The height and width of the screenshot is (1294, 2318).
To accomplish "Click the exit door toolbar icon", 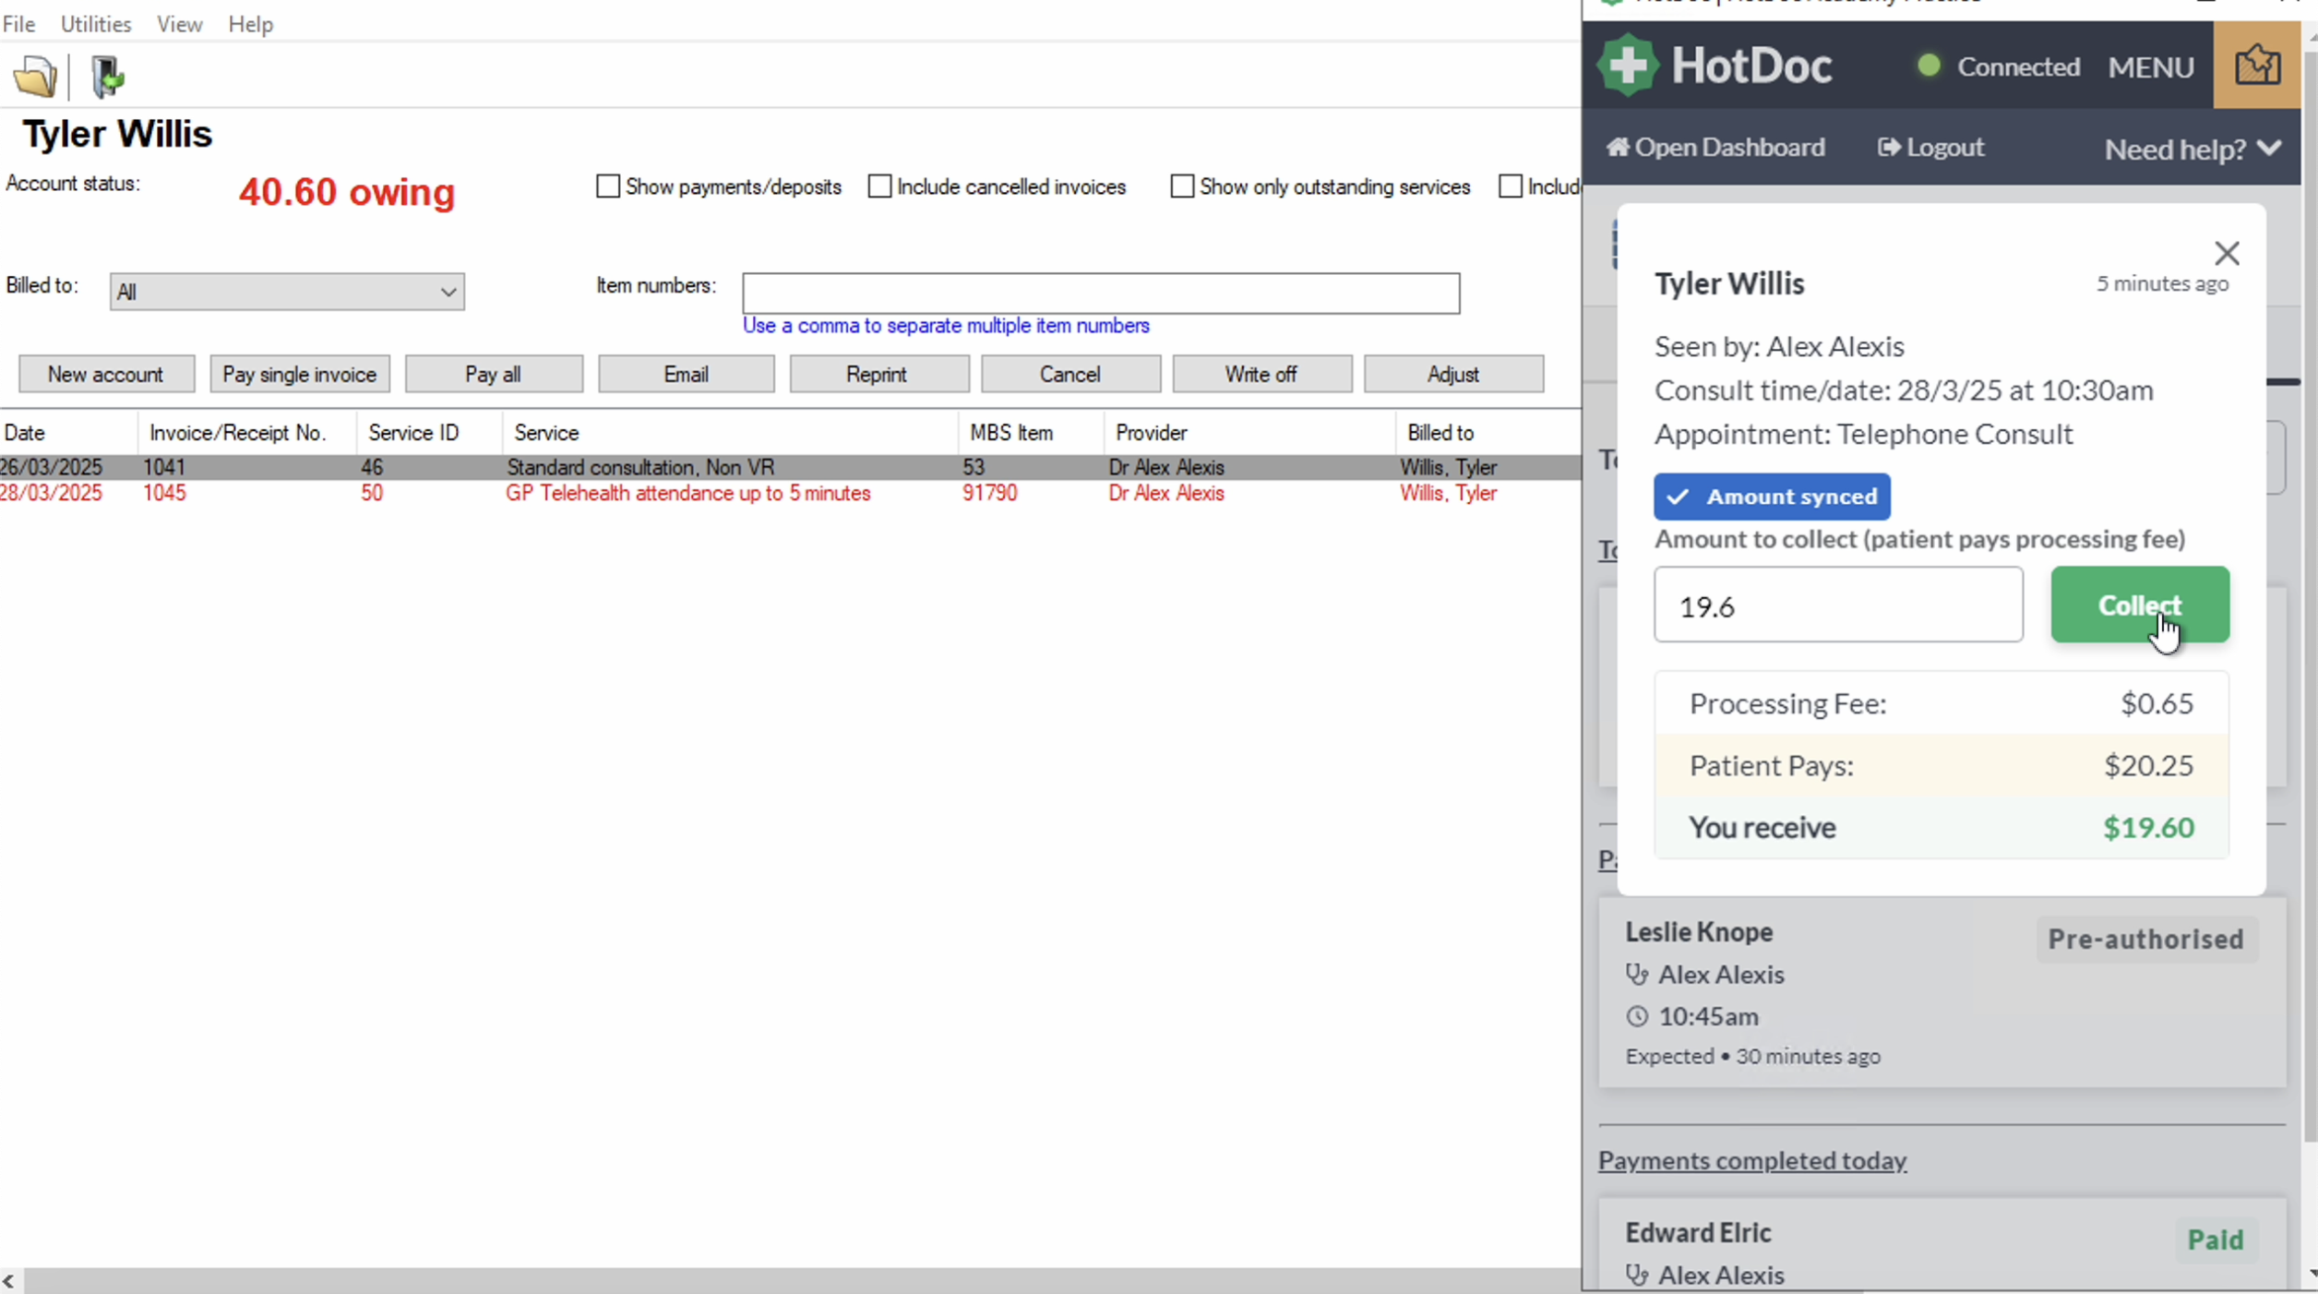I will point(107,76).
